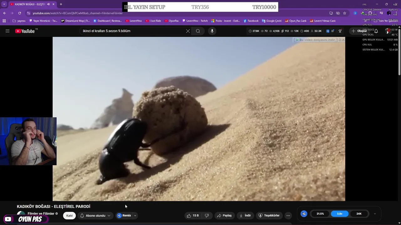Click the trophy icon in YouTube header

[x=340, y=31]
